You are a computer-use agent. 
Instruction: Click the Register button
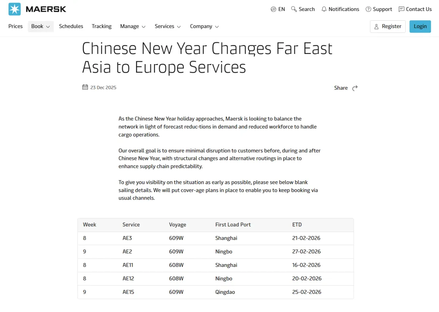pos(387,26)
